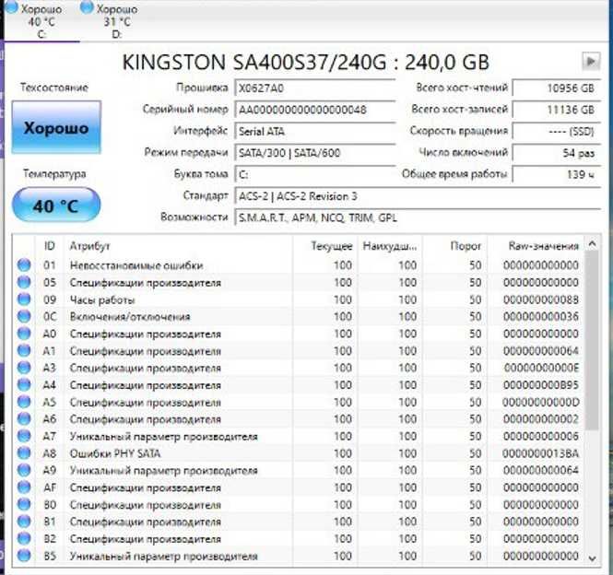Screen dimensions: 613x575
Task: Sort by the Raw-значения column header
Action: (x=536, y=246)
